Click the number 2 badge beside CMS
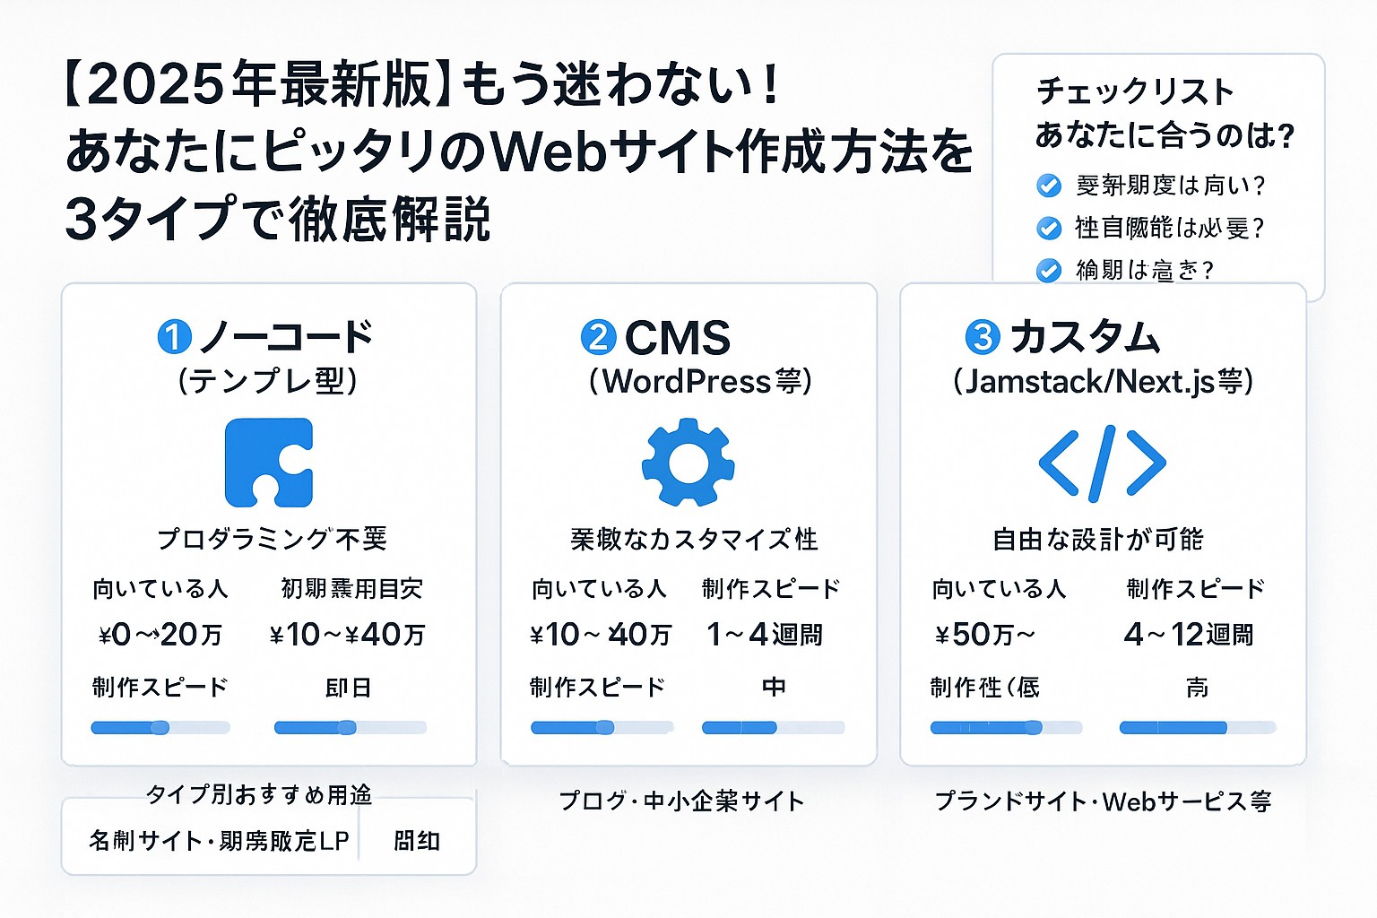 click(598, 338)
